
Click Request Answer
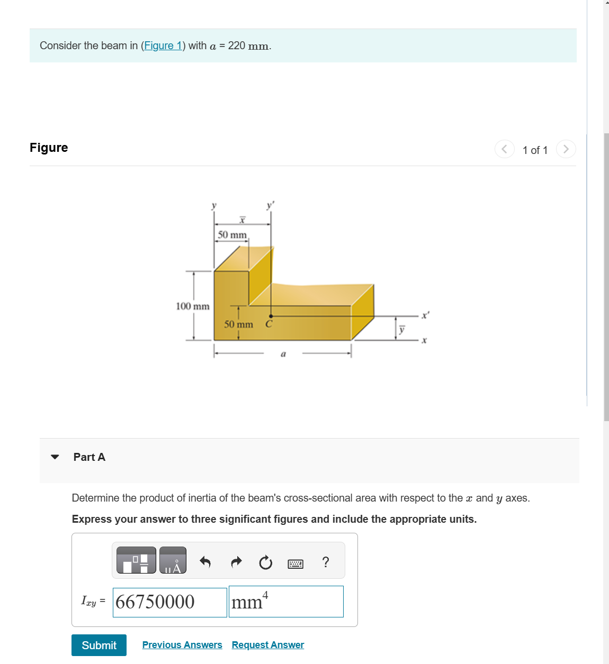click(267, 644)
